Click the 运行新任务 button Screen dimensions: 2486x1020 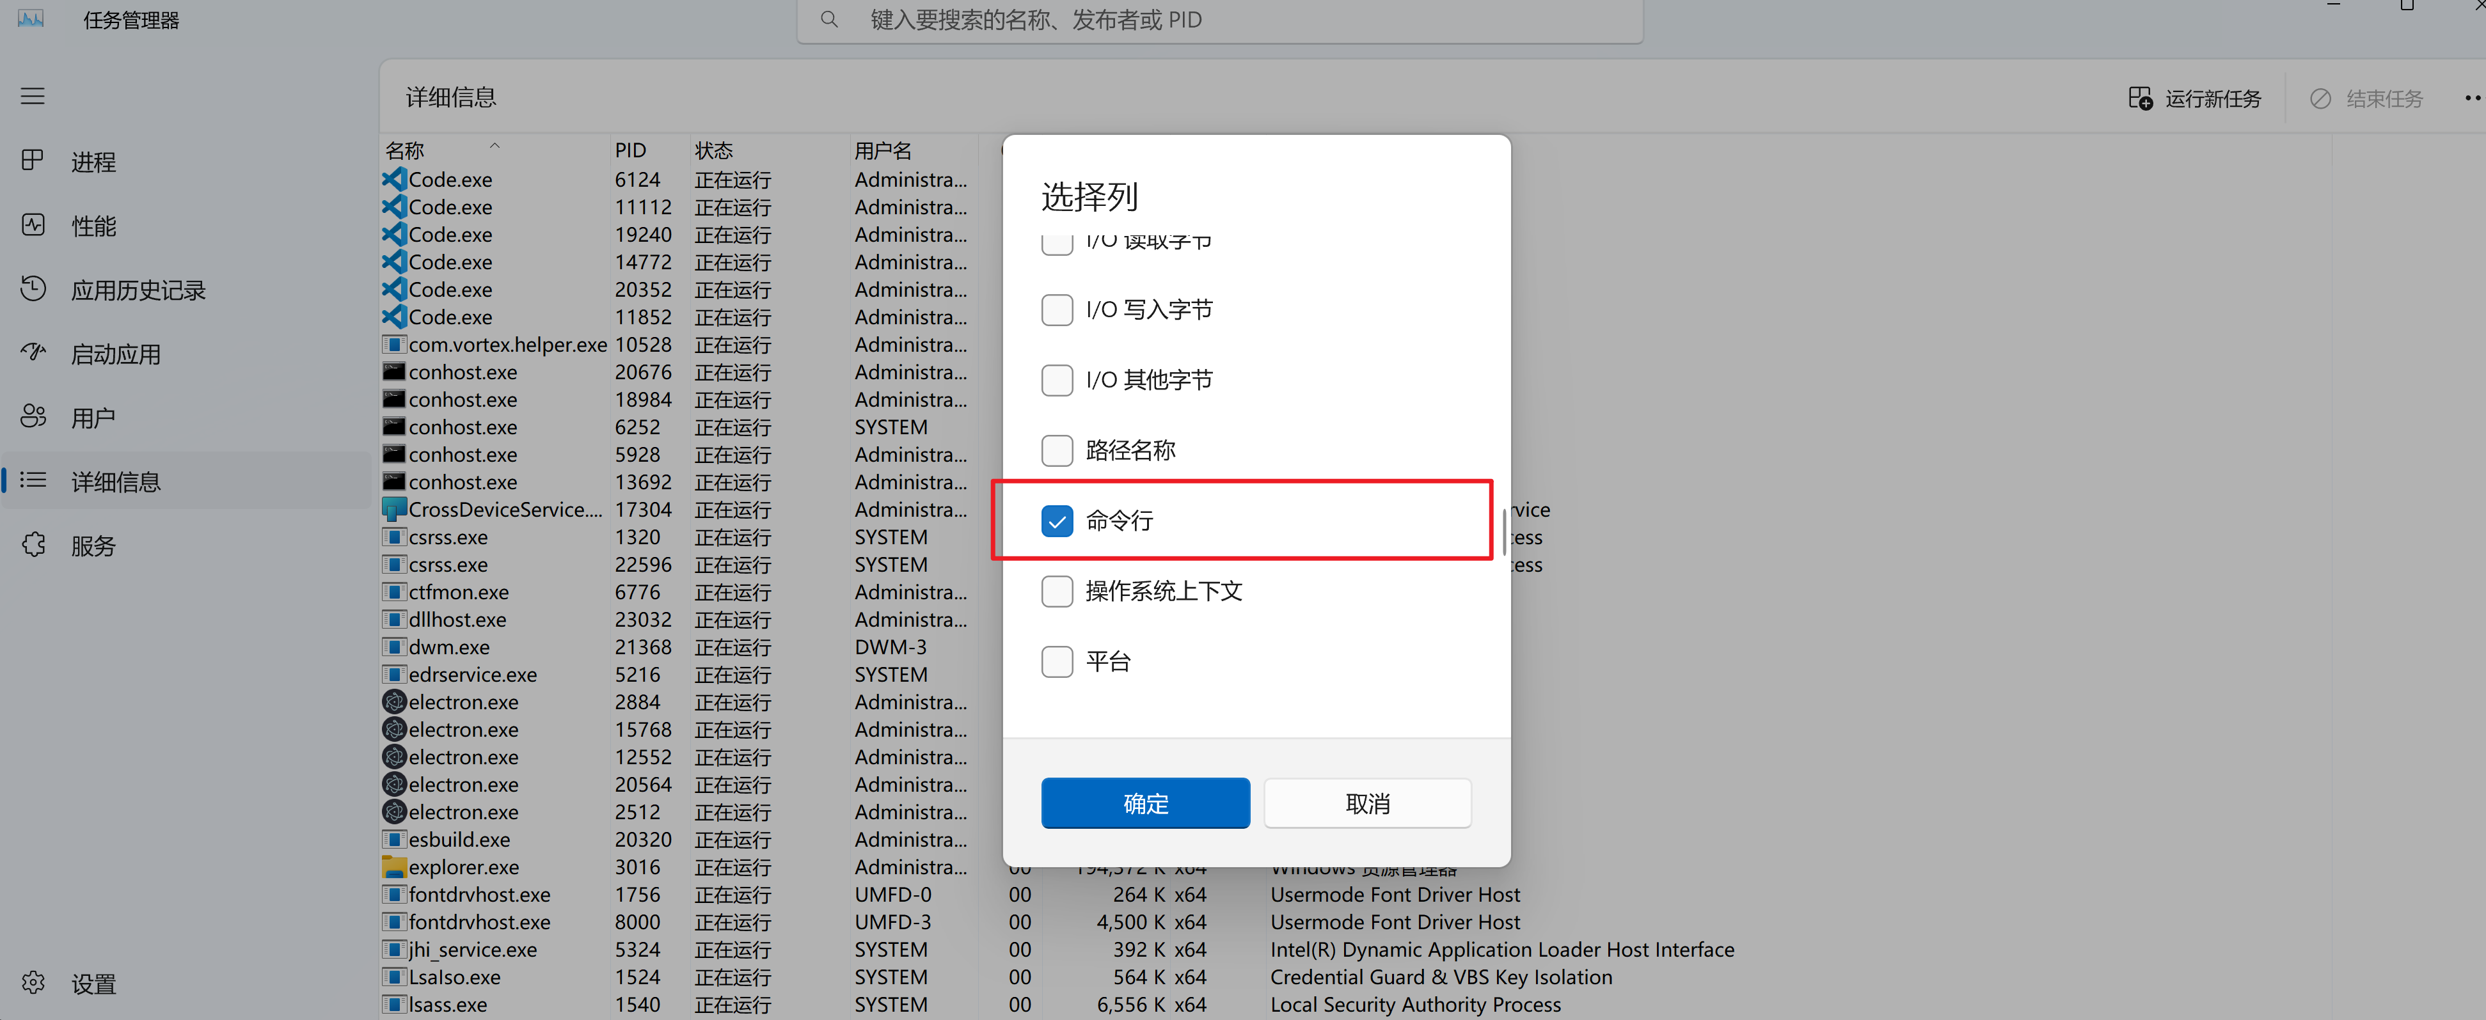(2194, 98)
